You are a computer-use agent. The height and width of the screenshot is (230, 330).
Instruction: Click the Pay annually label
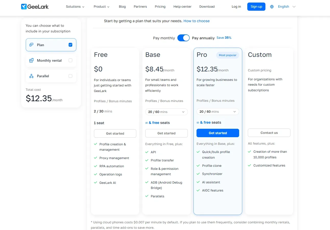pyautogui.click(x=203, y=38)
